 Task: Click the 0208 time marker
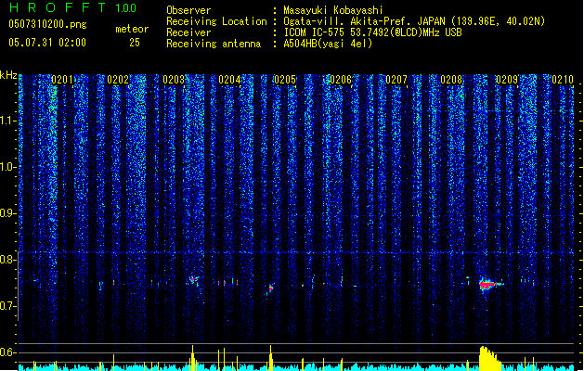pyautogui.click(x=451, y=80)
